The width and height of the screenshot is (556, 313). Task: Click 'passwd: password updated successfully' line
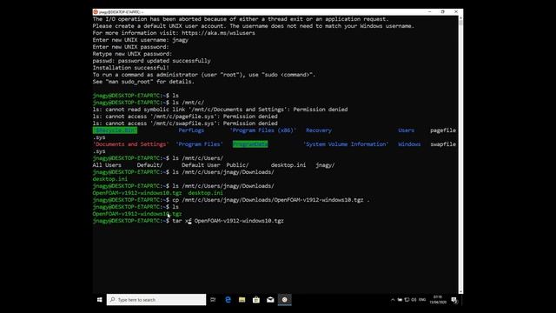coord(151,61)
